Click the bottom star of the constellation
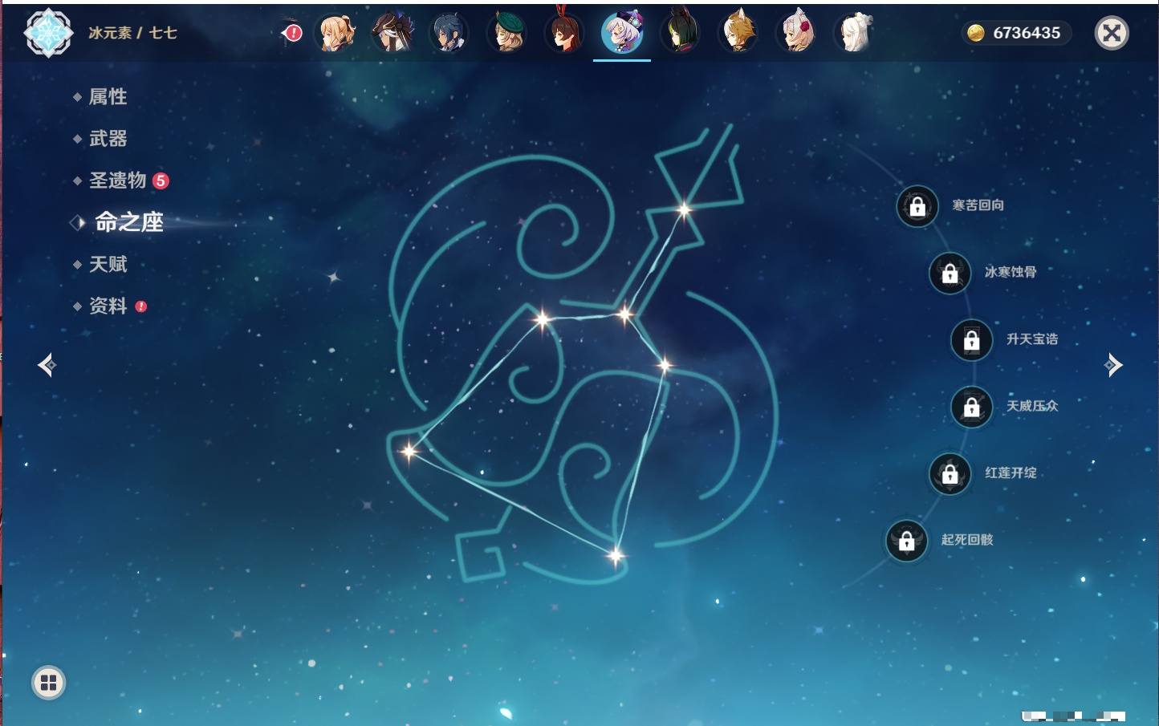Viewport: 1159px width, 726px height. click(x=616, y=554)
